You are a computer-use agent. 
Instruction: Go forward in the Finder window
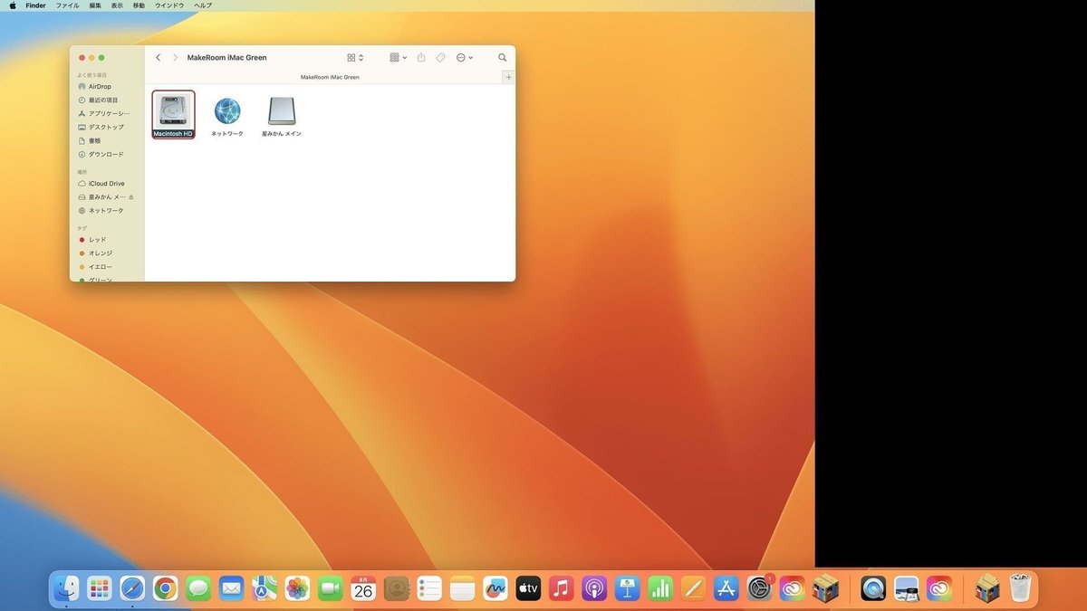(x=175, y=58)
